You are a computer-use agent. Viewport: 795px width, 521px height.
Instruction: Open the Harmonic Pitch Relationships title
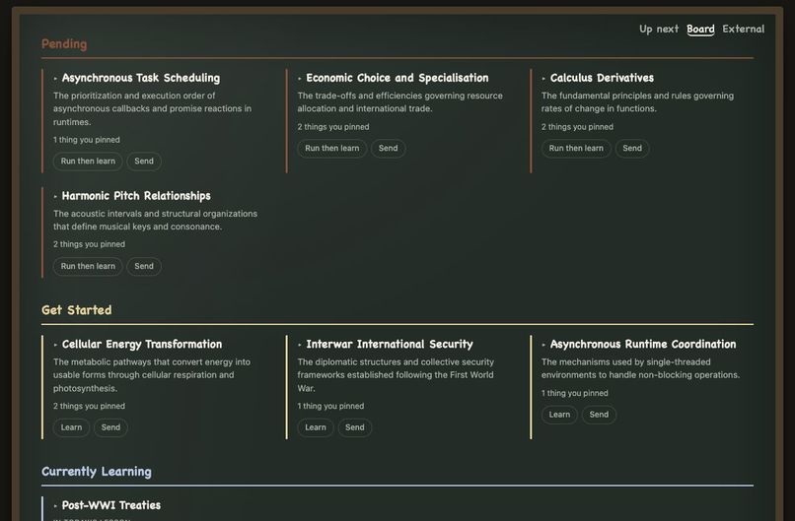pyautogui.click(x=136, y=196)
